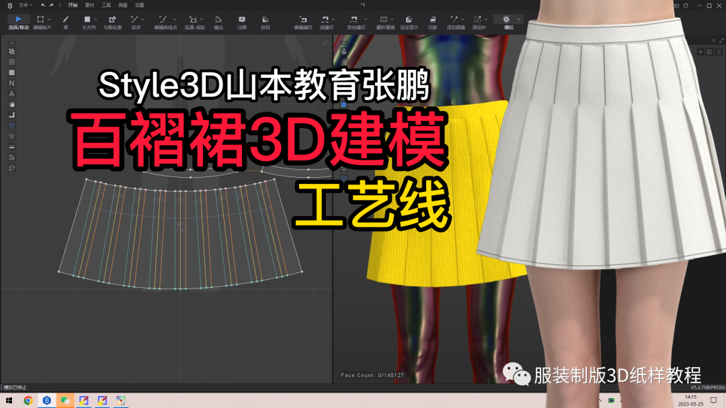
Task: Choose the 加点 add point tool
Action: [x=134, y=22]
